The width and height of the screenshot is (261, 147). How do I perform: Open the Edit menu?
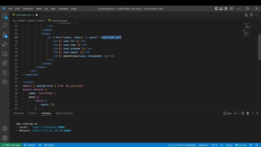click(18, 9)
